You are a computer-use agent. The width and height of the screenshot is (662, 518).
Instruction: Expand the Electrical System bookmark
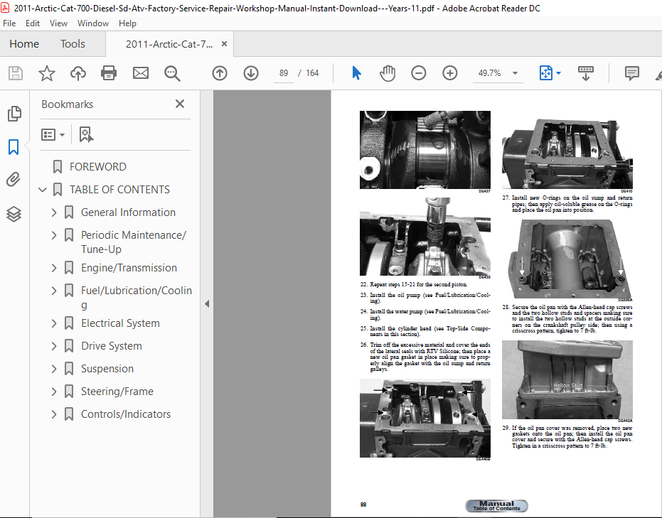tap(54, 323)
